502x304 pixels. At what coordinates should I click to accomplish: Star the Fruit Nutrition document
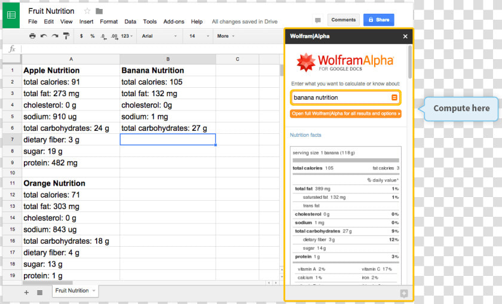[87, 11]
